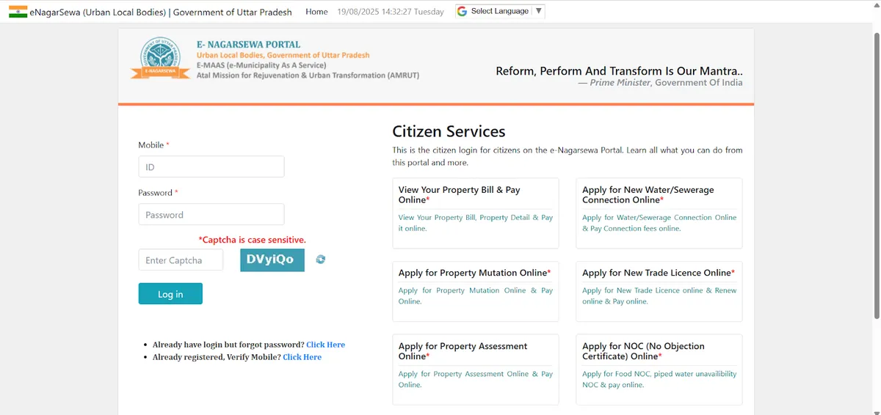Click the page vertical scrollbar
This screenshot has width=881, height=415.
coord(876,176)
